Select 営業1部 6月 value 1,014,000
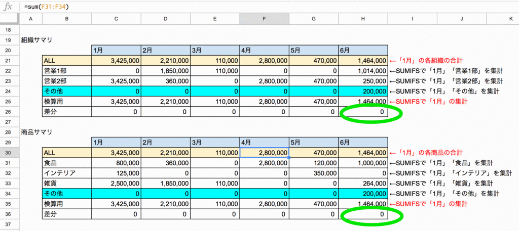The width and height of the screenshot is (519, 231). point(363,71)
